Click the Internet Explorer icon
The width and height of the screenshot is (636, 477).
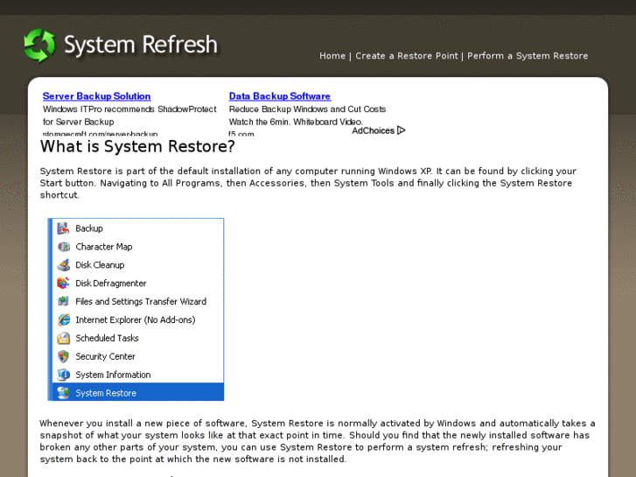[63, 319]
